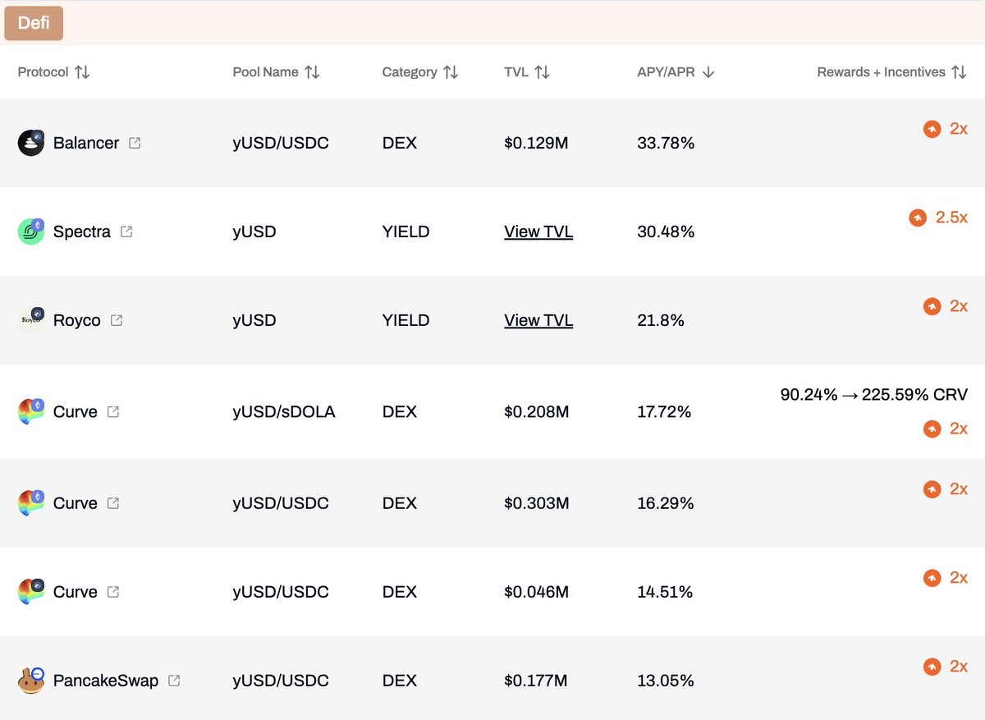This screenshot has height=720, width=985.
Task: Sort by Category column arrows
Action: pos(451,72)
